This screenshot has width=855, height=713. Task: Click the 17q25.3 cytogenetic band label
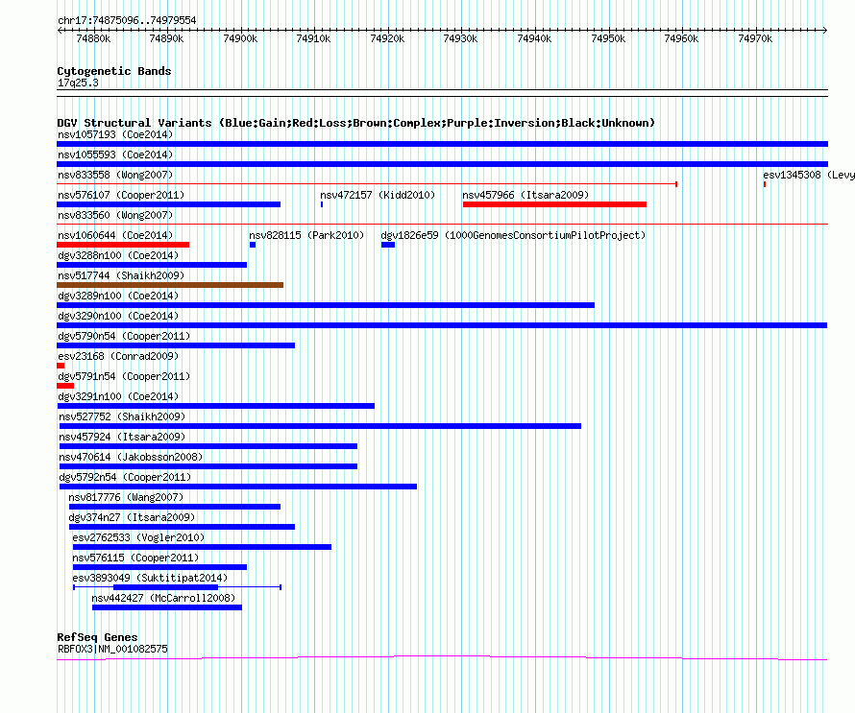point(78,83)
